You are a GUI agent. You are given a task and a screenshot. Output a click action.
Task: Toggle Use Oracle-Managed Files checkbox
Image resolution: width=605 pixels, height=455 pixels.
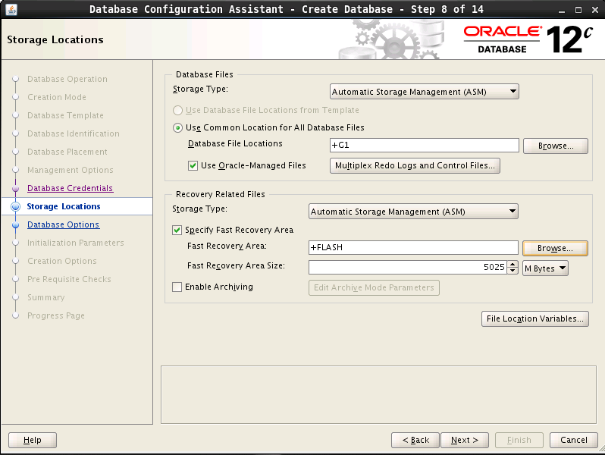[193, 165]
